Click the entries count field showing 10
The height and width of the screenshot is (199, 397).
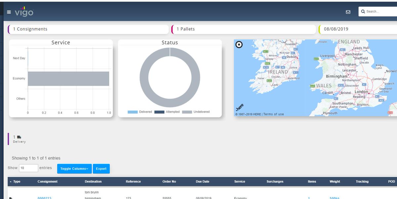28,168
